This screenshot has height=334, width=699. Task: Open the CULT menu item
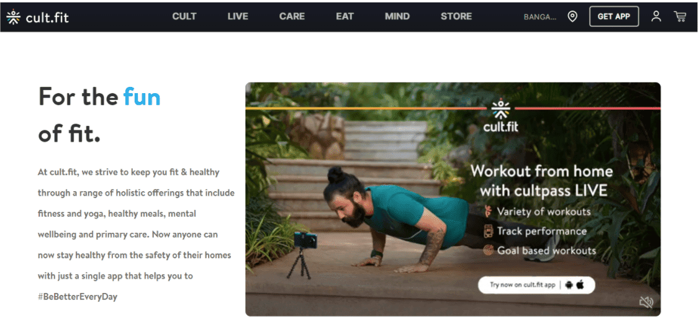point(184,17)
